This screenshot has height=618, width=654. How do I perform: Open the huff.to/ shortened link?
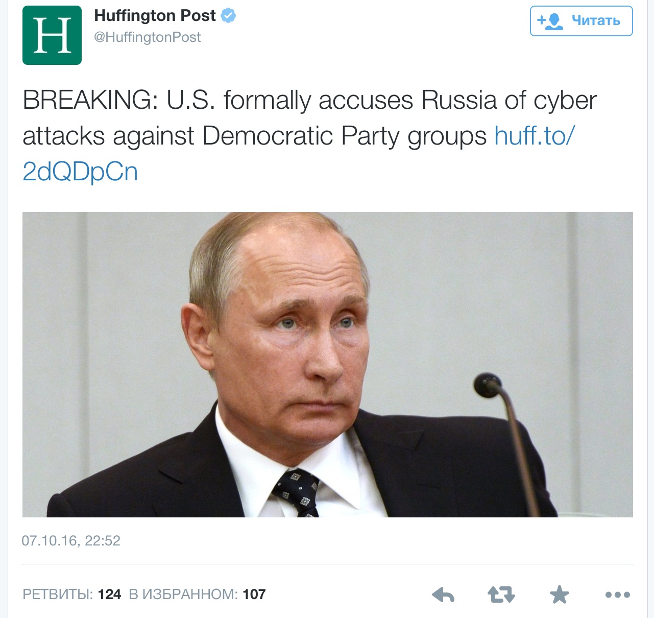tap(535, 136)
